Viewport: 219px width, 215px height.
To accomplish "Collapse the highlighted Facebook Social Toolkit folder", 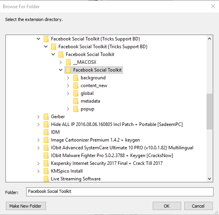I will coord(61,70).
